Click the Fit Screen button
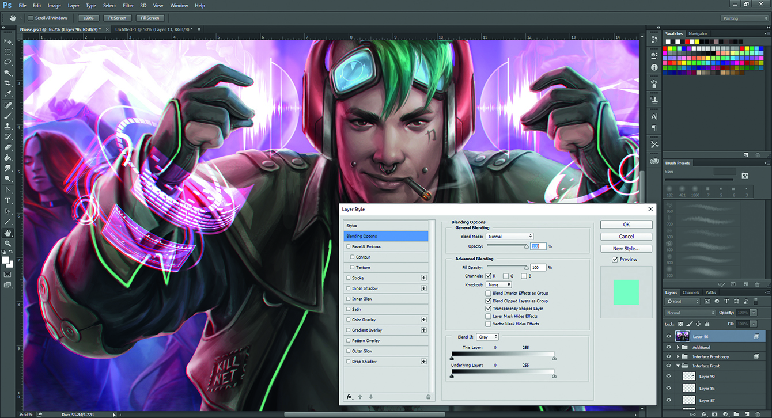 pyautogui.click(x=117, y=18)
